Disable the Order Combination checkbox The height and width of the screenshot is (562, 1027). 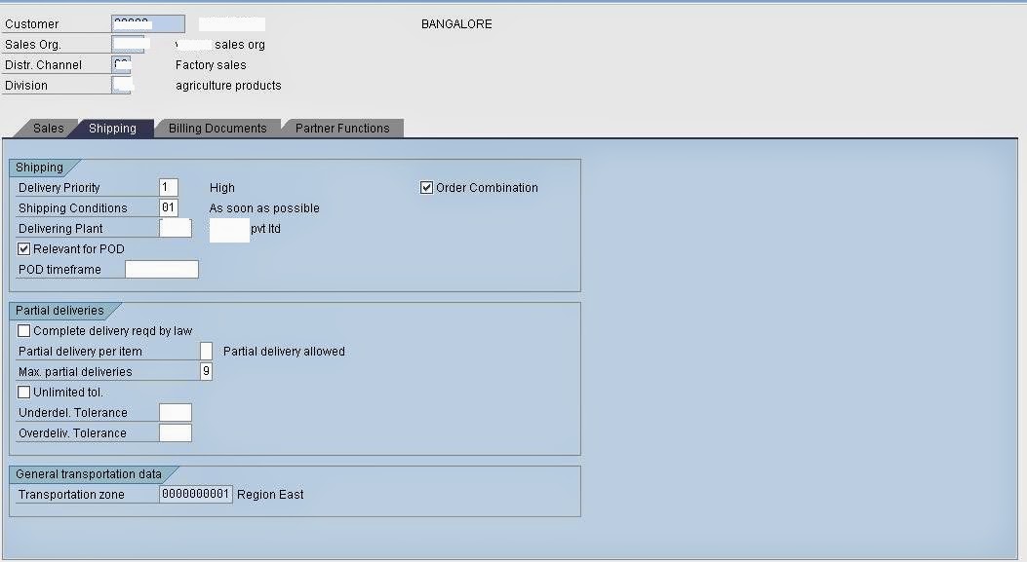425,187
